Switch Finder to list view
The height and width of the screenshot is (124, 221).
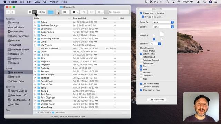click(35, 12)
